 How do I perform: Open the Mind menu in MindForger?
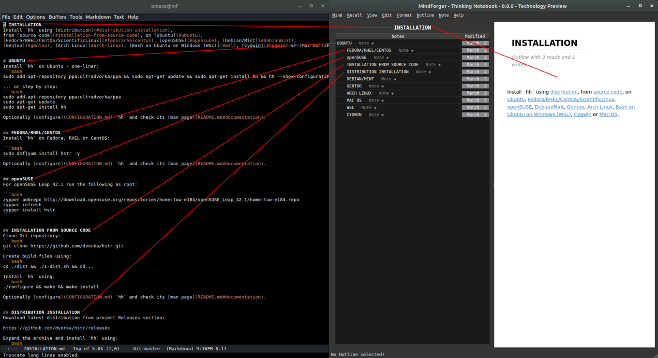pos(337,15)
